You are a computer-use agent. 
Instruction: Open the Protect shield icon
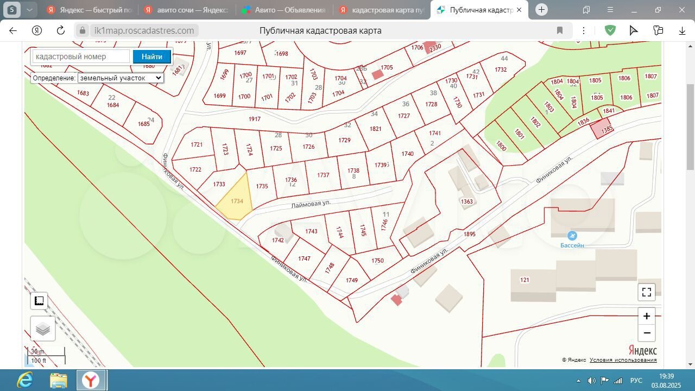coord(610,30)
